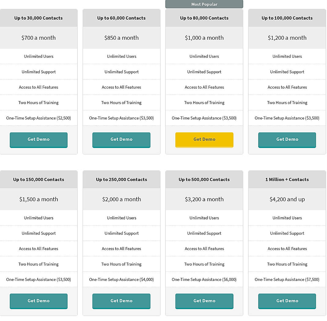Select the Most Popular badge
Screen dimensions: 327x321
pyautogui.click(x=204, y=4)
